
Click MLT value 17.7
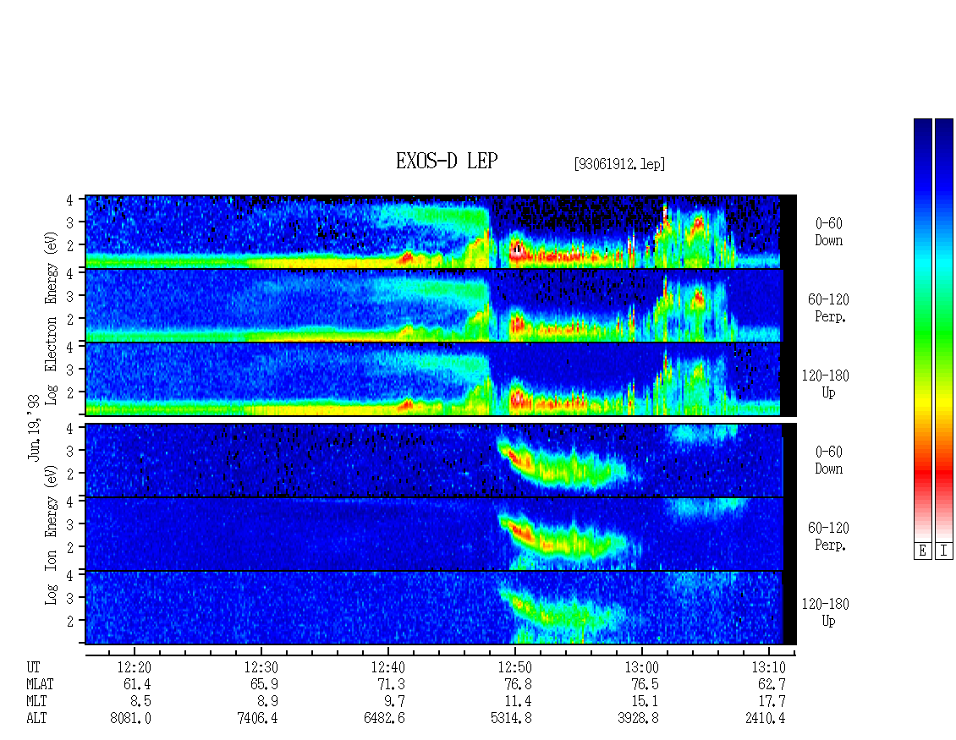coord(772,702)
